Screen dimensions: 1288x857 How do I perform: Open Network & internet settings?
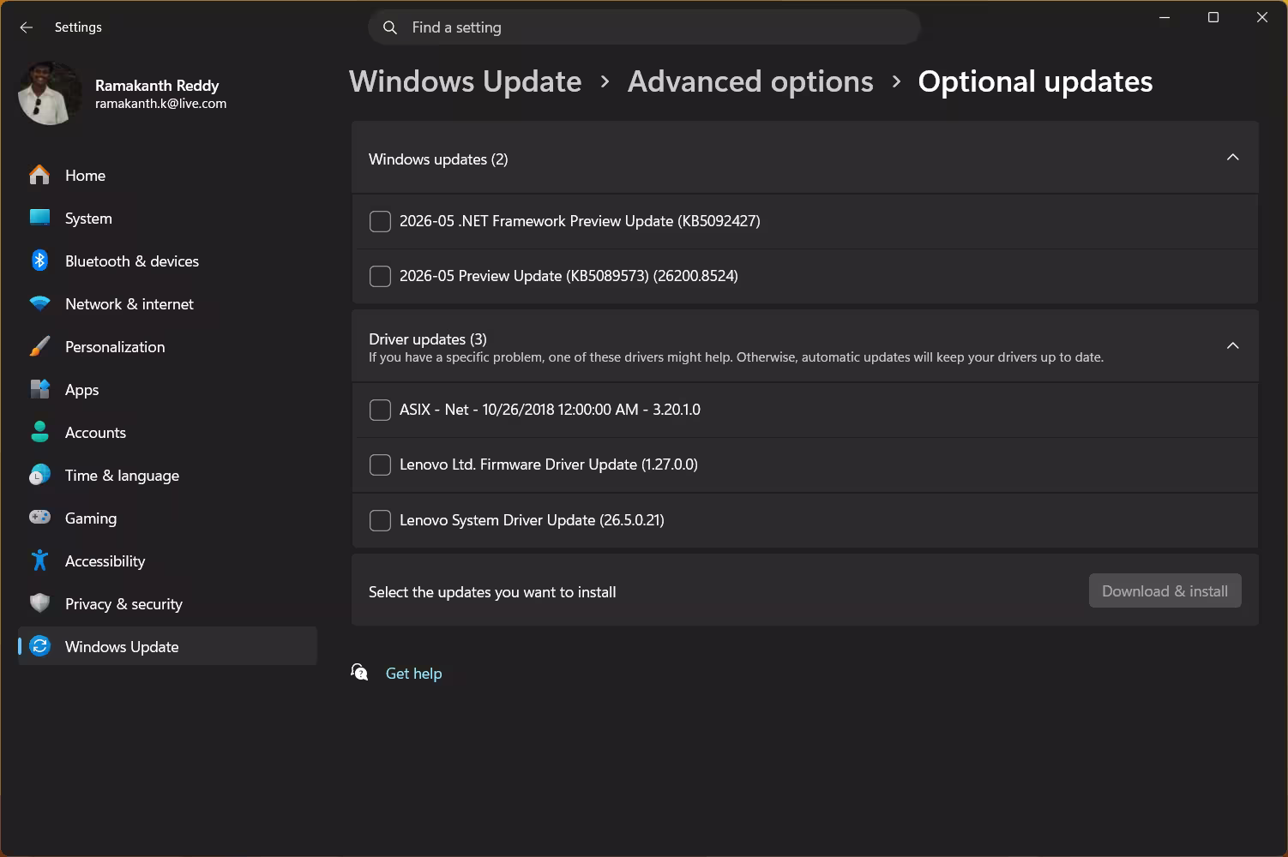(x=167, y=303)
